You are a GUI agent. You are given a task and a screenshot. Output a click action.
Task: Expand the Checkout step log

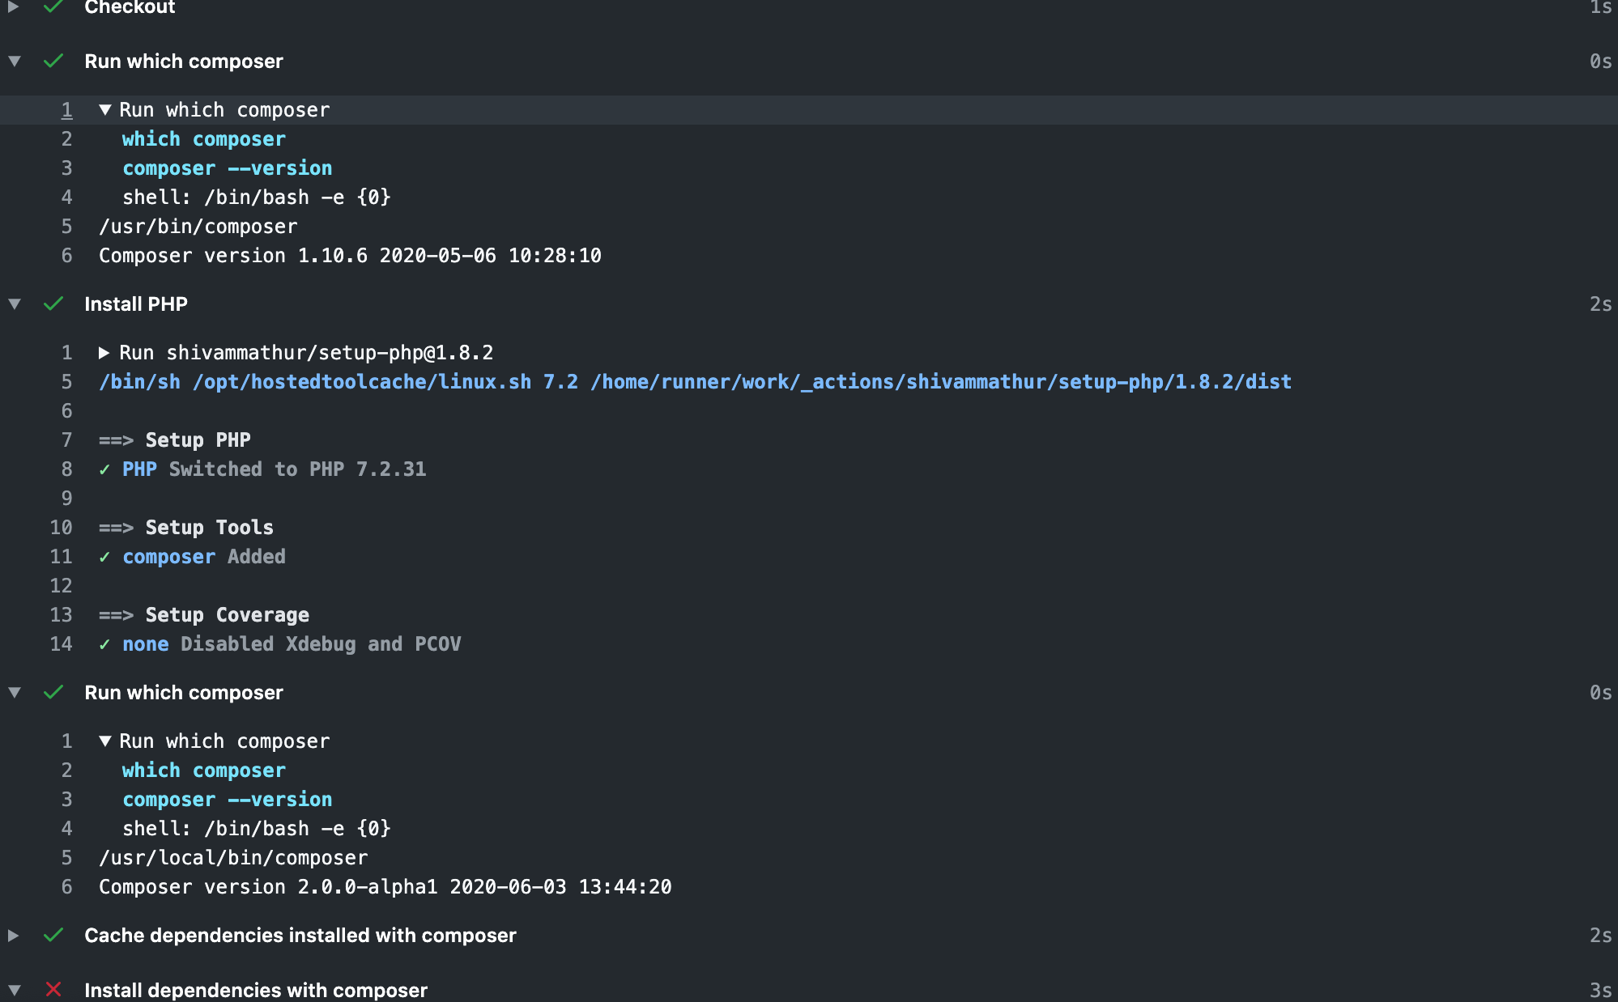click(x=13, y=7)
